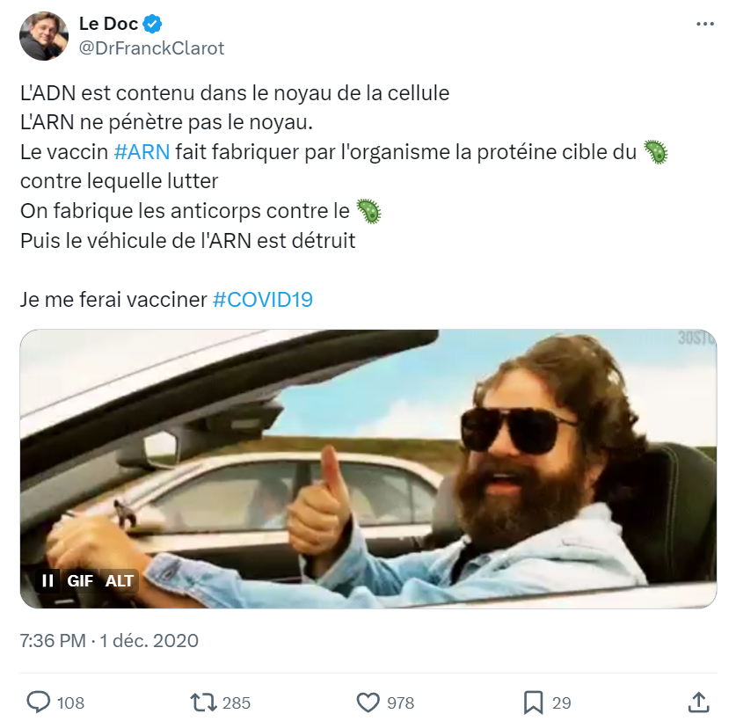Click the reply speech bubble icon
Image resolution: width=736 pixels, height=728 pixels.
pyautogui.click(x=38, y=703)
